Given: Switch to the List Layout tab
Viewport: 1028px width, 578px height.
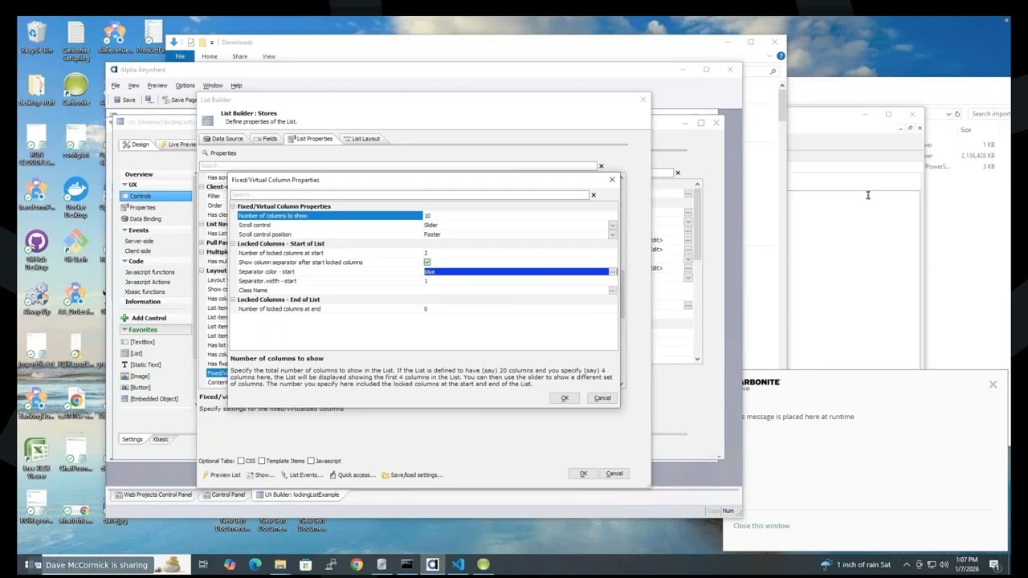Looking at the screenshot, I should (x=361, y=139).
